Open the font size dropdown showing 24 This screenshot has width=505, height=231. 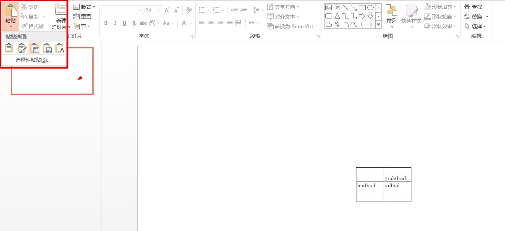coord(159,10)
